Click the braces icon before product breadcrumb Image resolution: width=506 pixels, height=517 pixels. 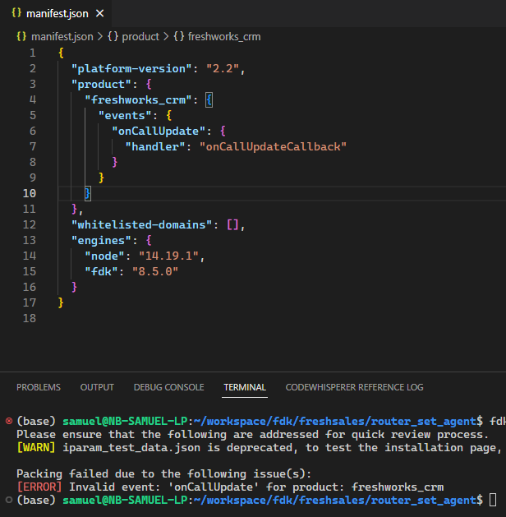coord(113,36)
